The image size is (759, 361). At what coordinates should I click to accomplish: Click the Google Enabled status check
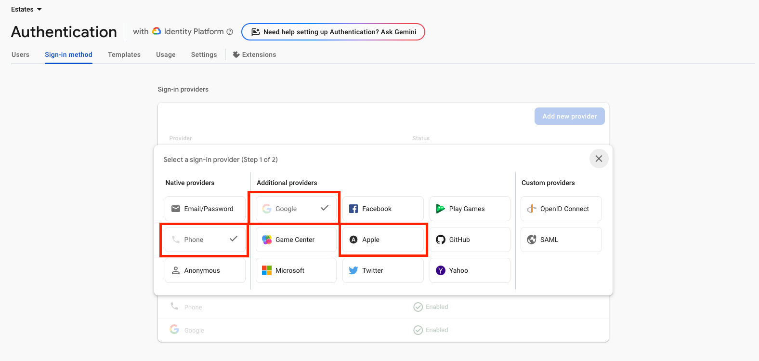[418, 330]
